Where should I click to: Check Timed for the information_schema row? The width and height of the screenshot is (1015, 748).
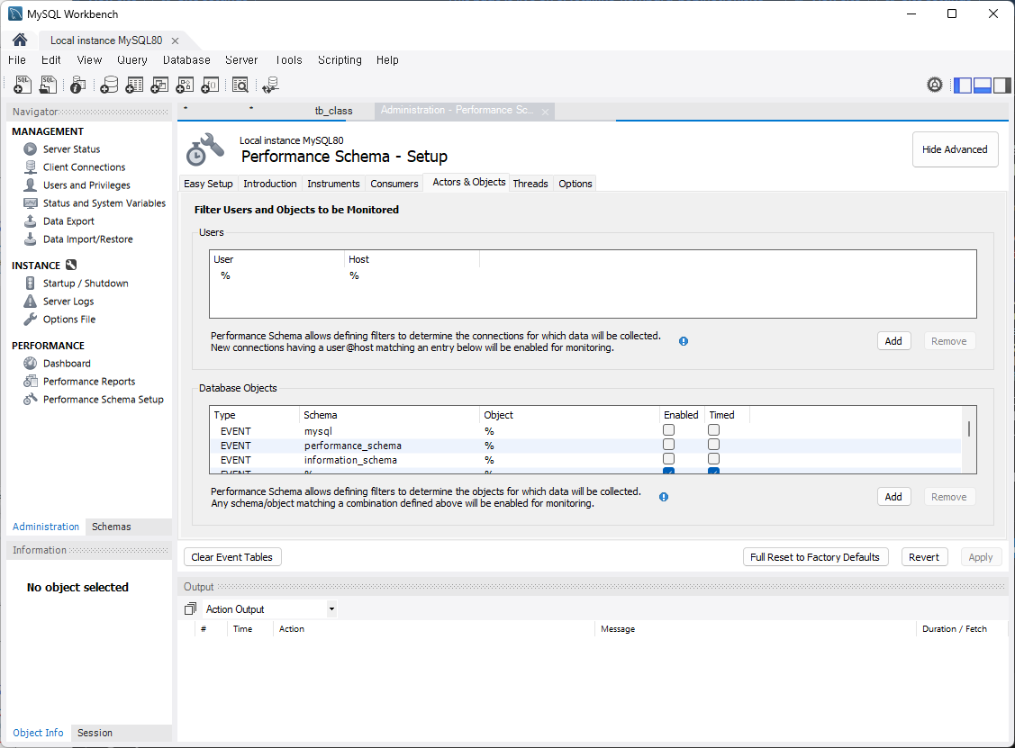click(x=713, y=459)
